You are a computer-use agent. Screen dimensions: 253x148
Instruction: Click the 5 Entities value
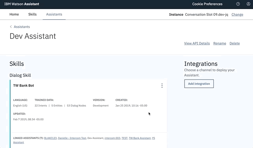pos(57,105)
